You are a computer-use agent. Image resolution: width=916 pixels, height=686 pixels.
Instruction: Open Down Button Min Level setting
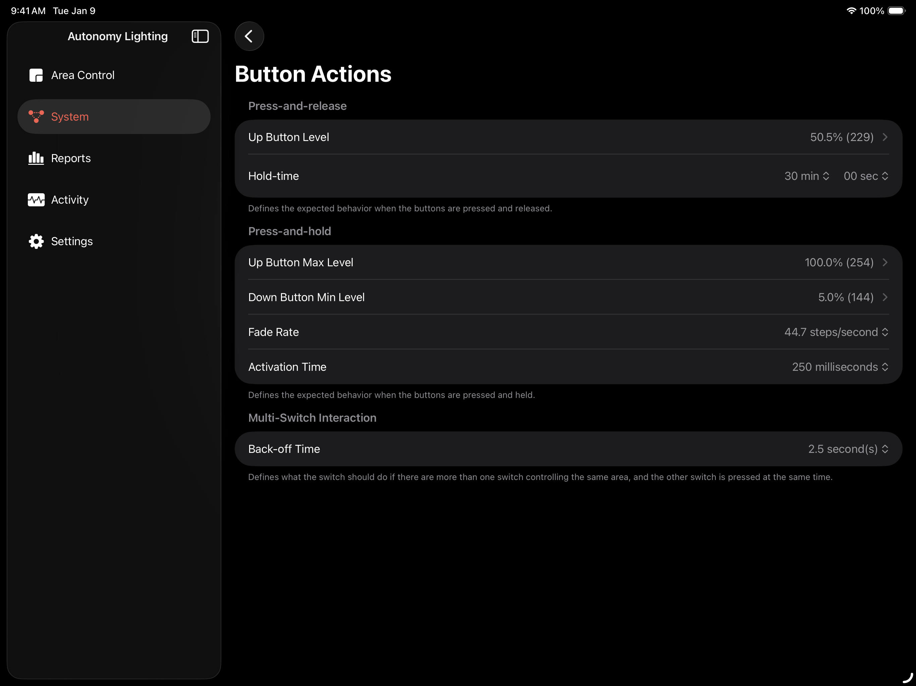pos(568,297)
